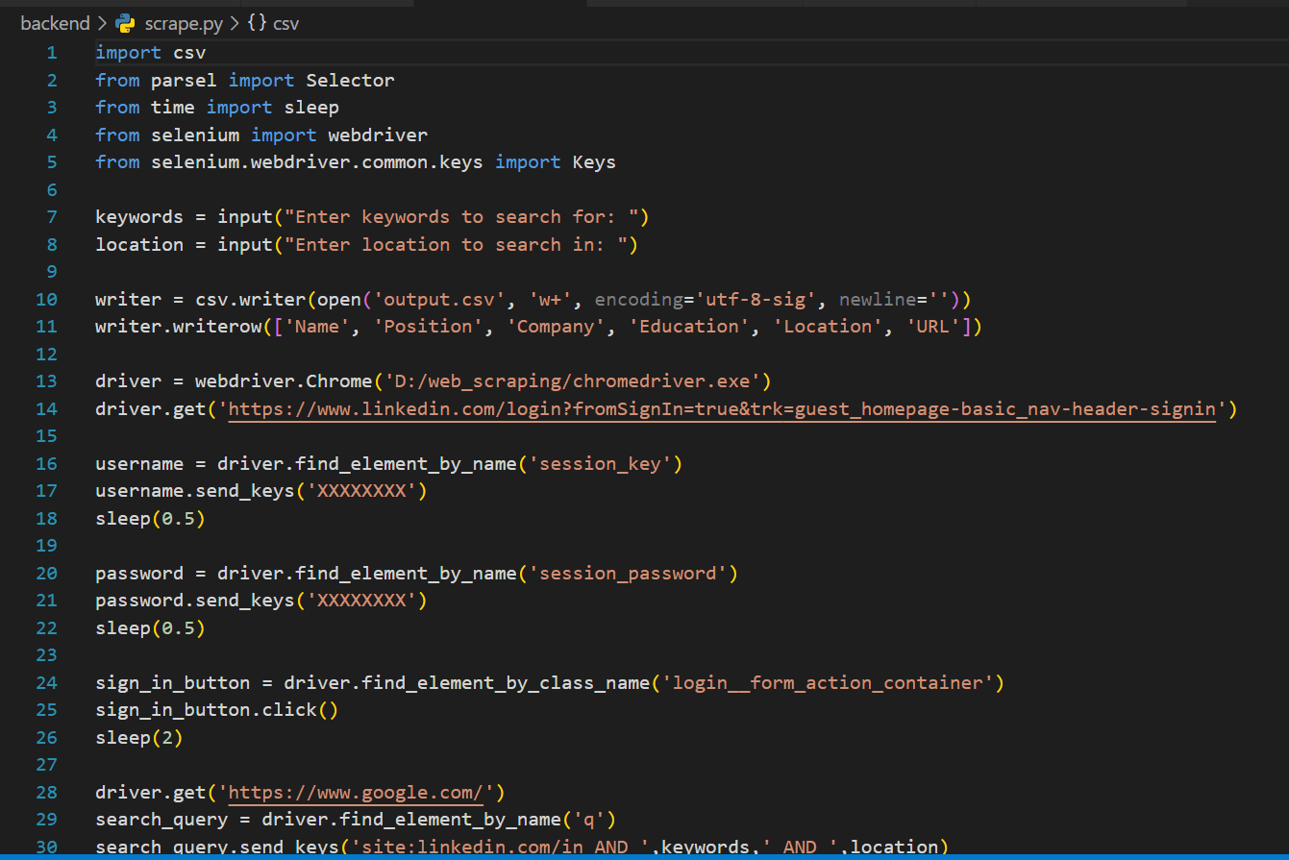Click 'session_password' string on line 20

coord(628,574)
